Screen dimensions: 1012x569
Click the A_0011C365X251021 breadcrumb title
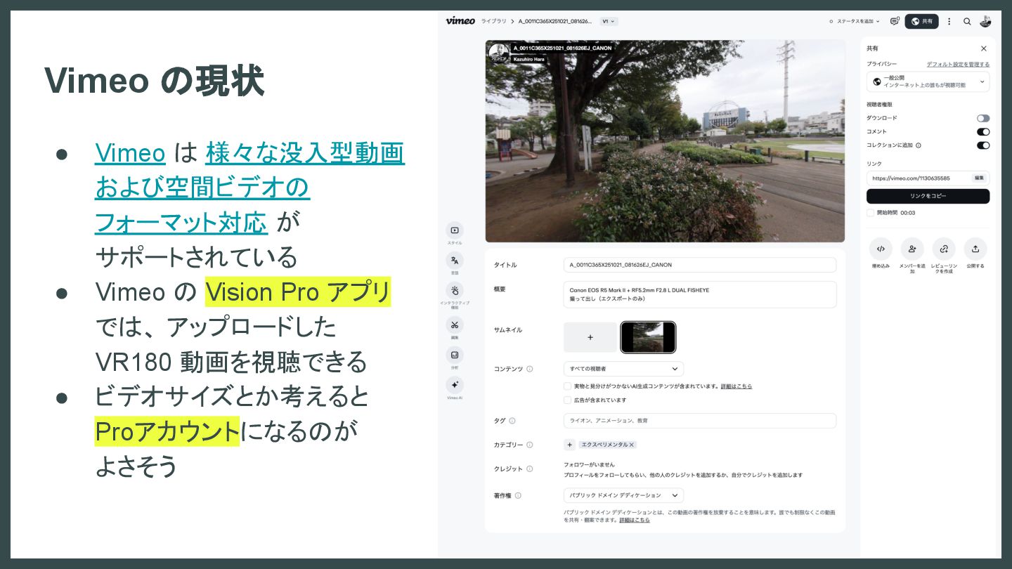pyautogui.click(x=555, y=21)
